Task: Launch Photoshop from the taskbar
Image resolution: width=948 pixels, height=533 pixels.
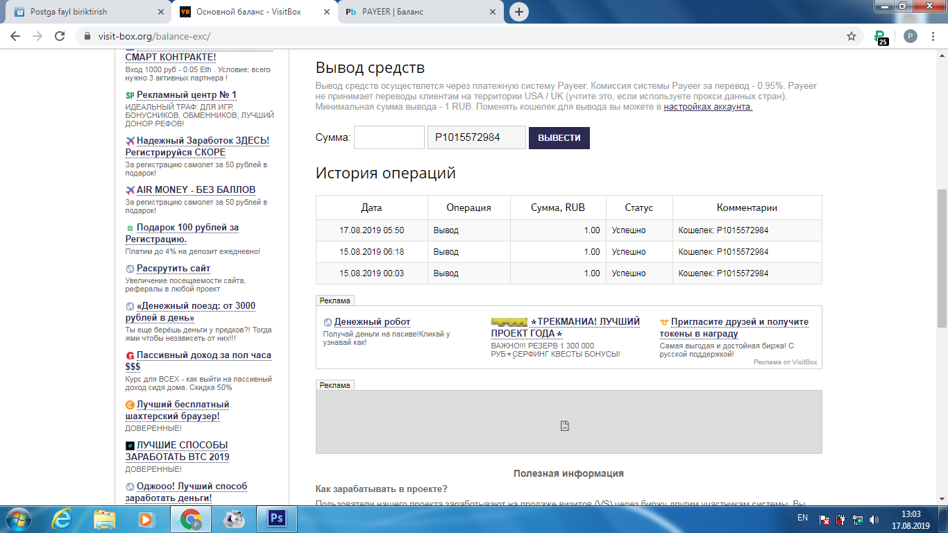Action: [277, 518]
